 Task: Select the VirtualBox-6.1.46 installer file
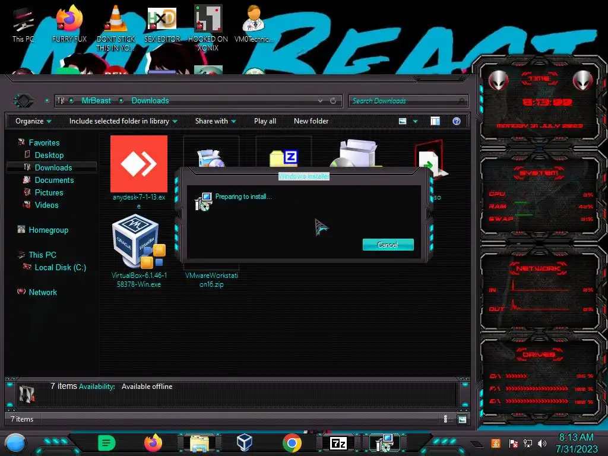pyautogui.click(x=139, y=251)
